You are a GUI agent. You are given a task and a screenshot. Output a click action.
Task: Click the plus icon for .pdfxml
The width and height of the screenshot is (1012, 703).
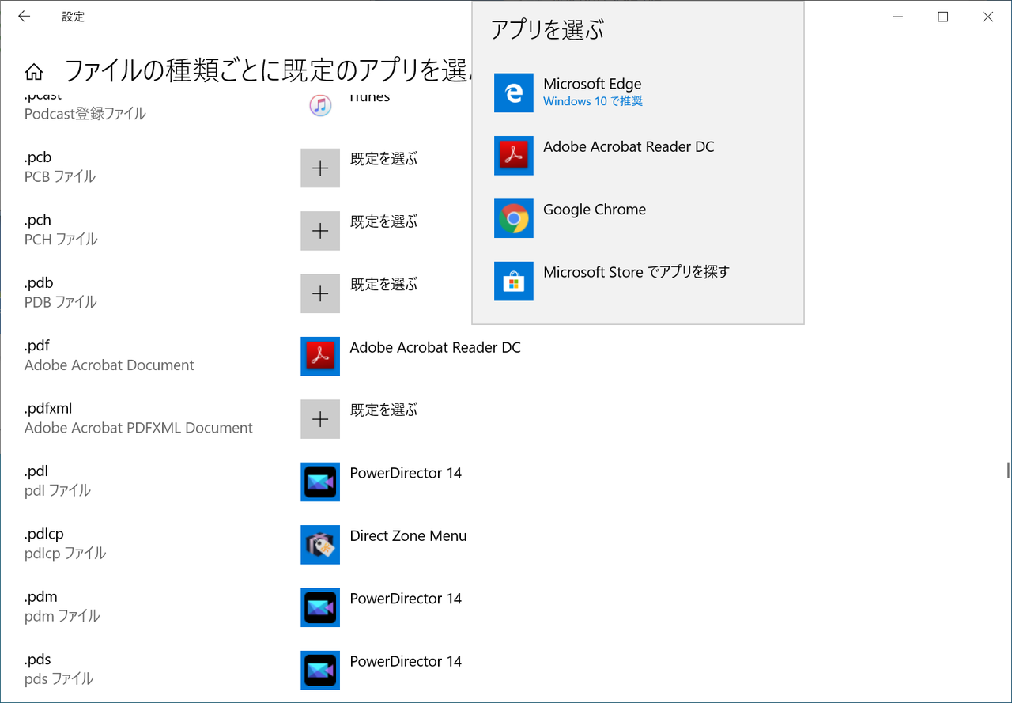(x=320, y=419)
